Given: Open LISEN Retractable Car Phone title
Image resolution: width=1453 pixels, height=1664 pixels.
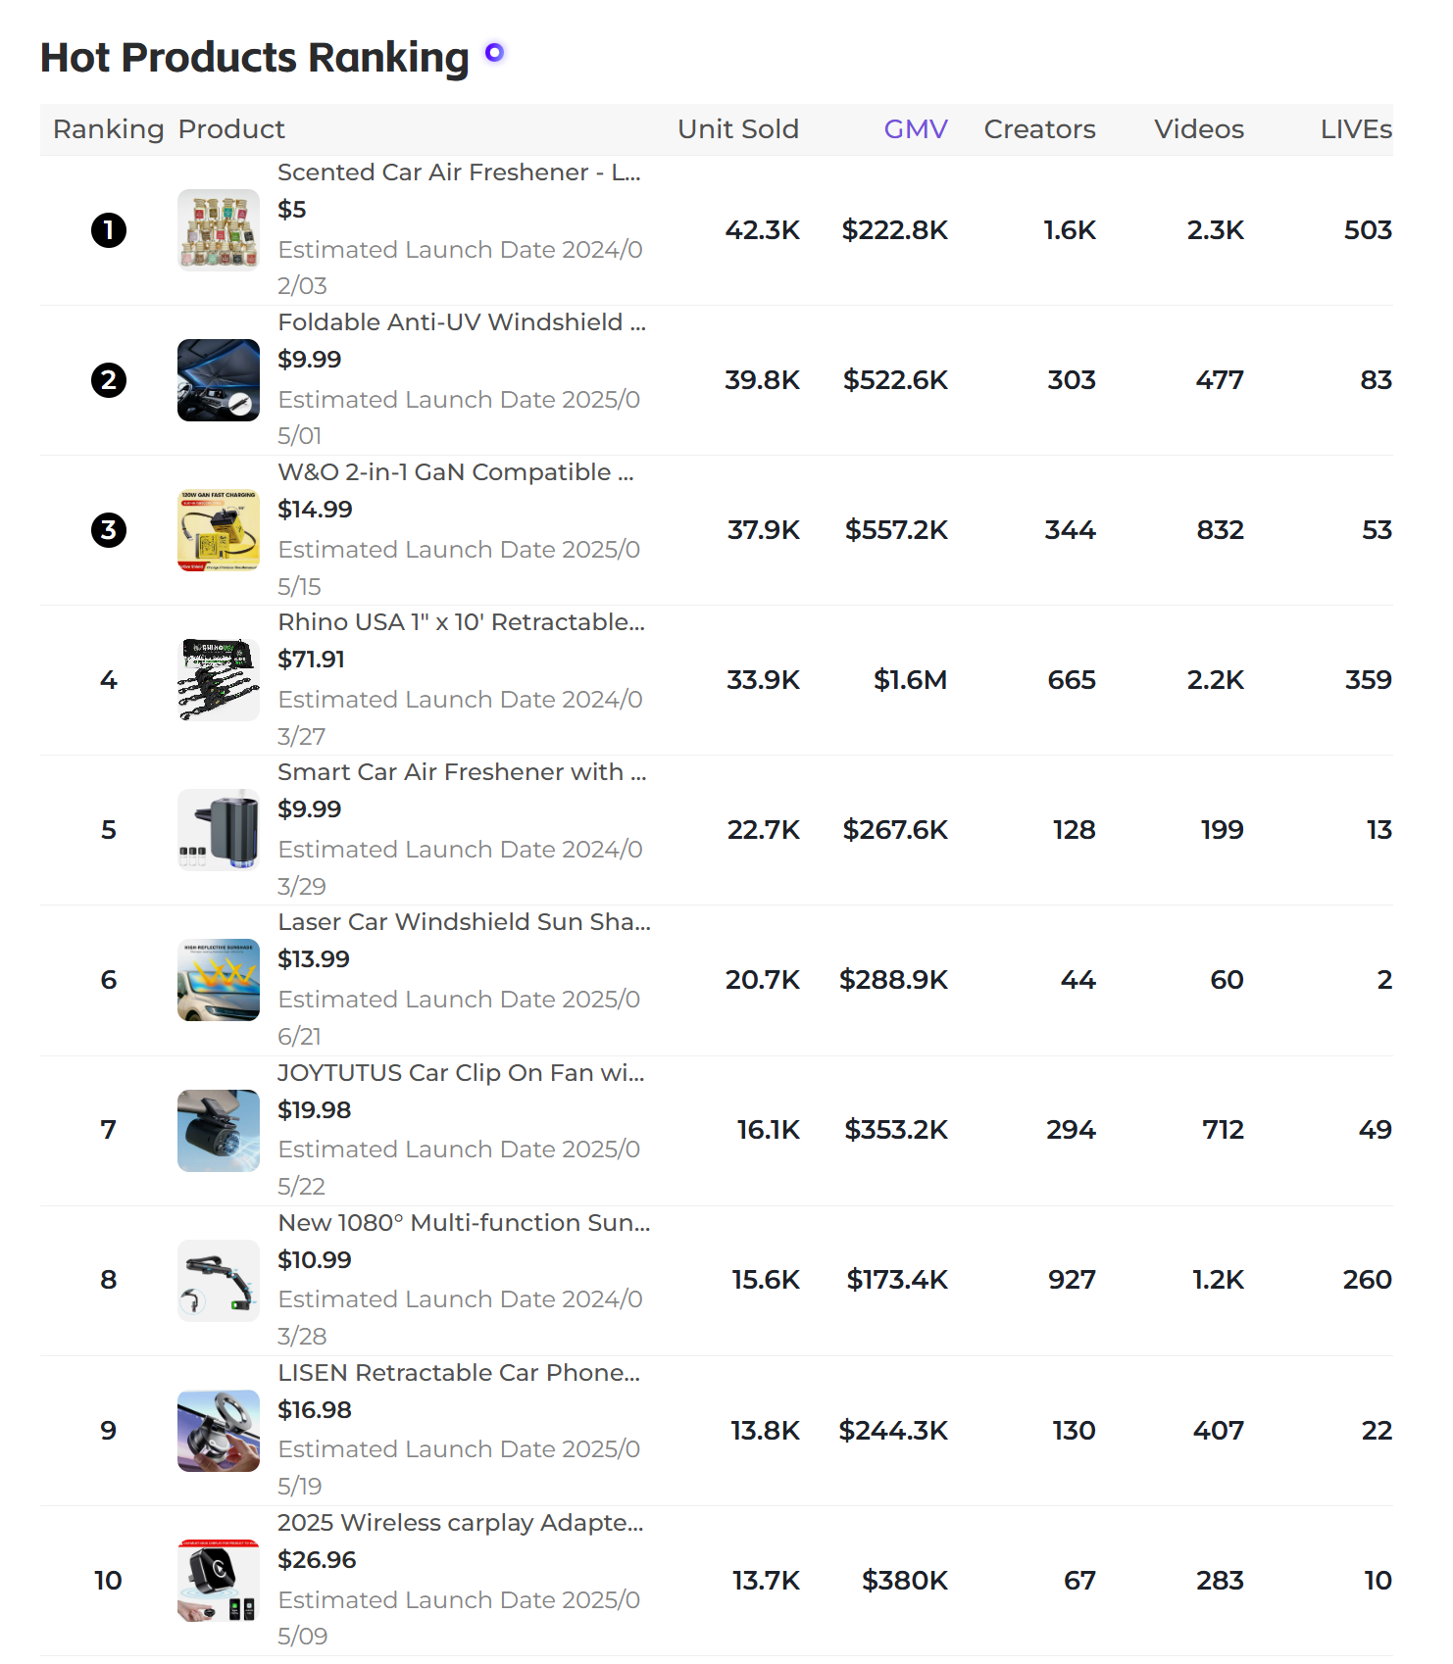Looking at the screenshot, I should click(x=459, y=1373).
